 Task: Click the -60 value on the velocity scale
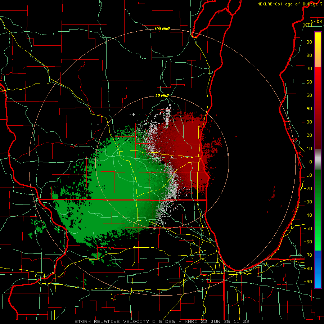308,242
